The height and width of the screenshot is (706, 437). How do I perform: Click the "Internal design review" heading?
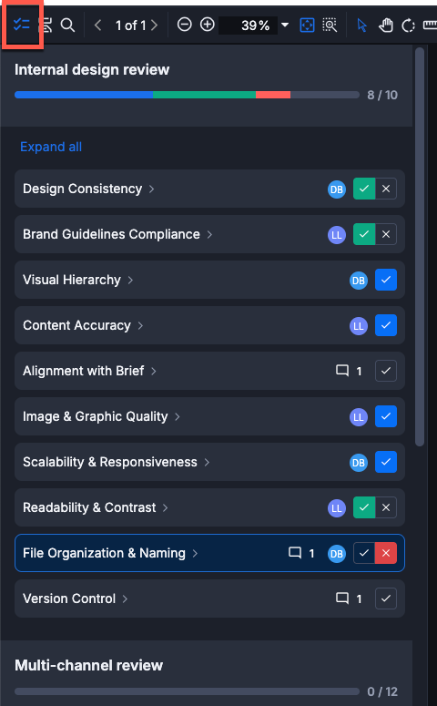pos(92,70)
